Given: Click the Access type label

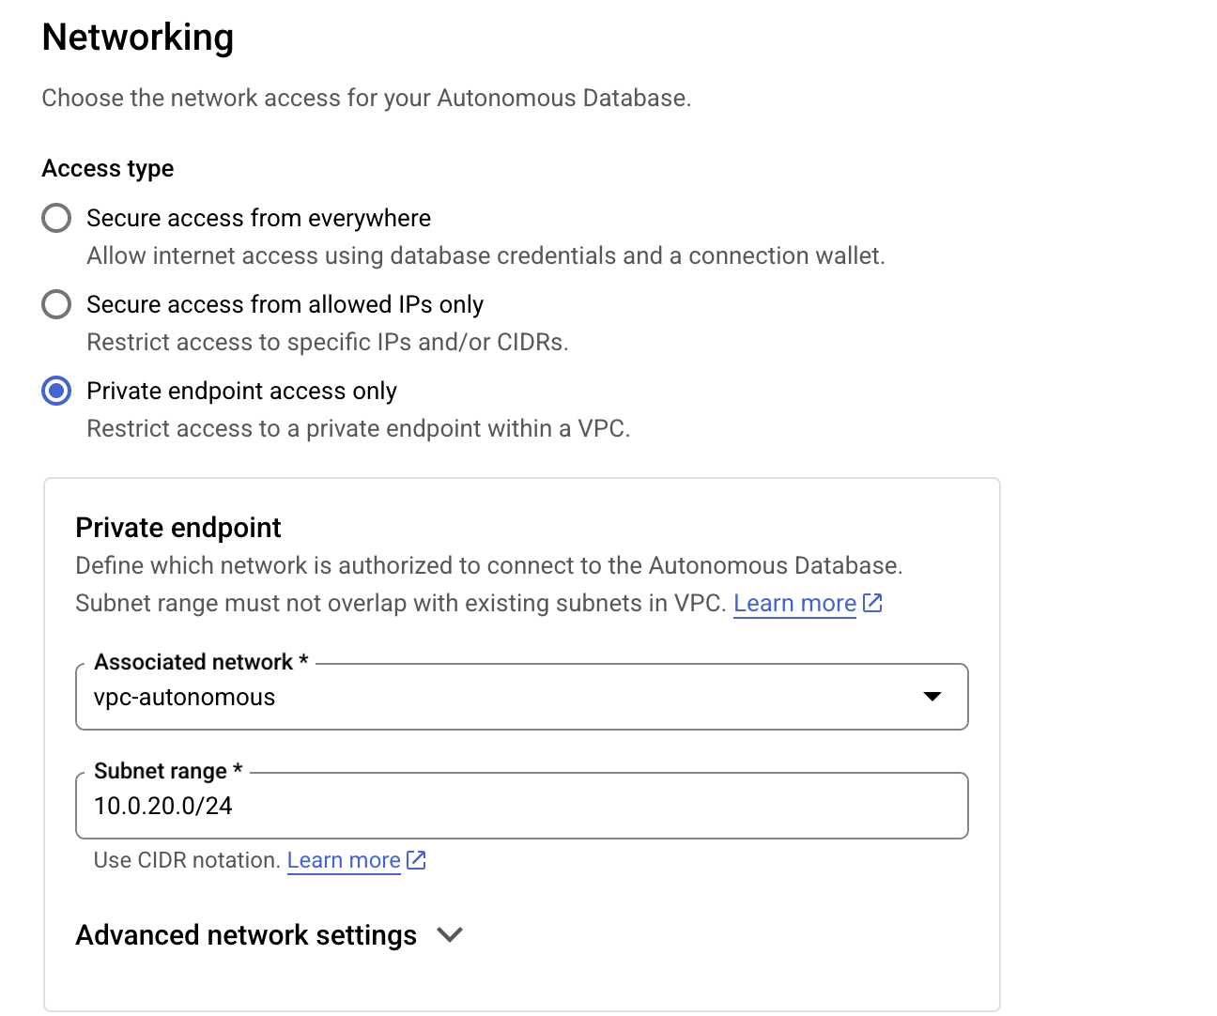Looking at the screenshot, I should 108,168.
